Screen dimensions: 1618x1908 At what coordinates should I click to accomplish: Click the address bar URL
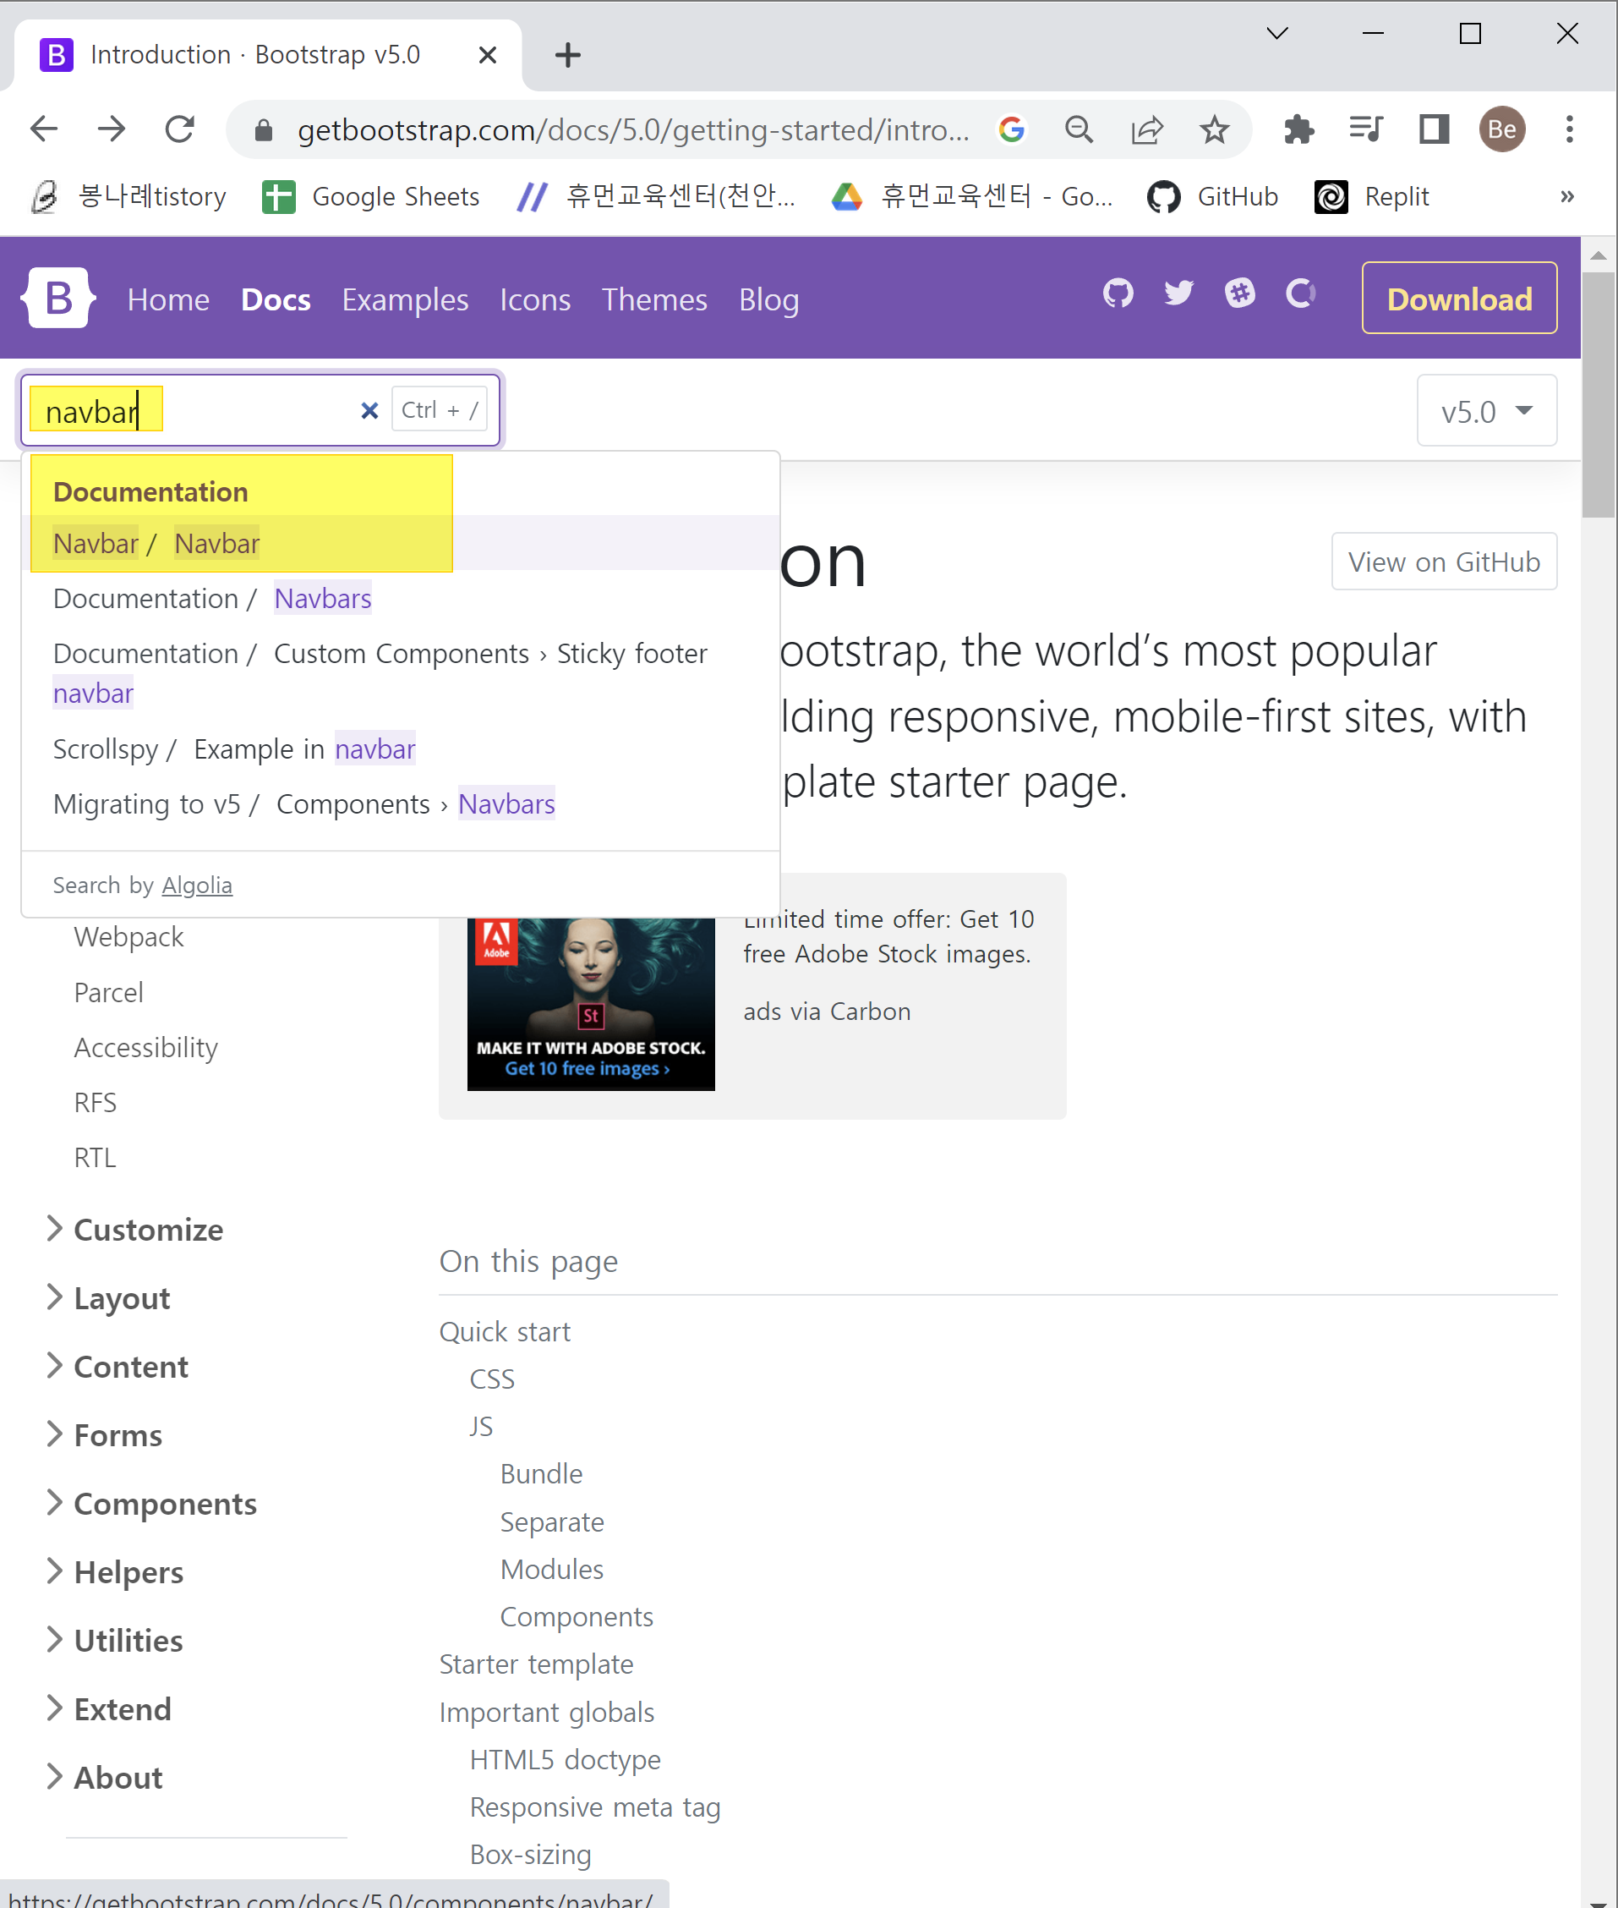pyautogui.click(x=633, y=129)
